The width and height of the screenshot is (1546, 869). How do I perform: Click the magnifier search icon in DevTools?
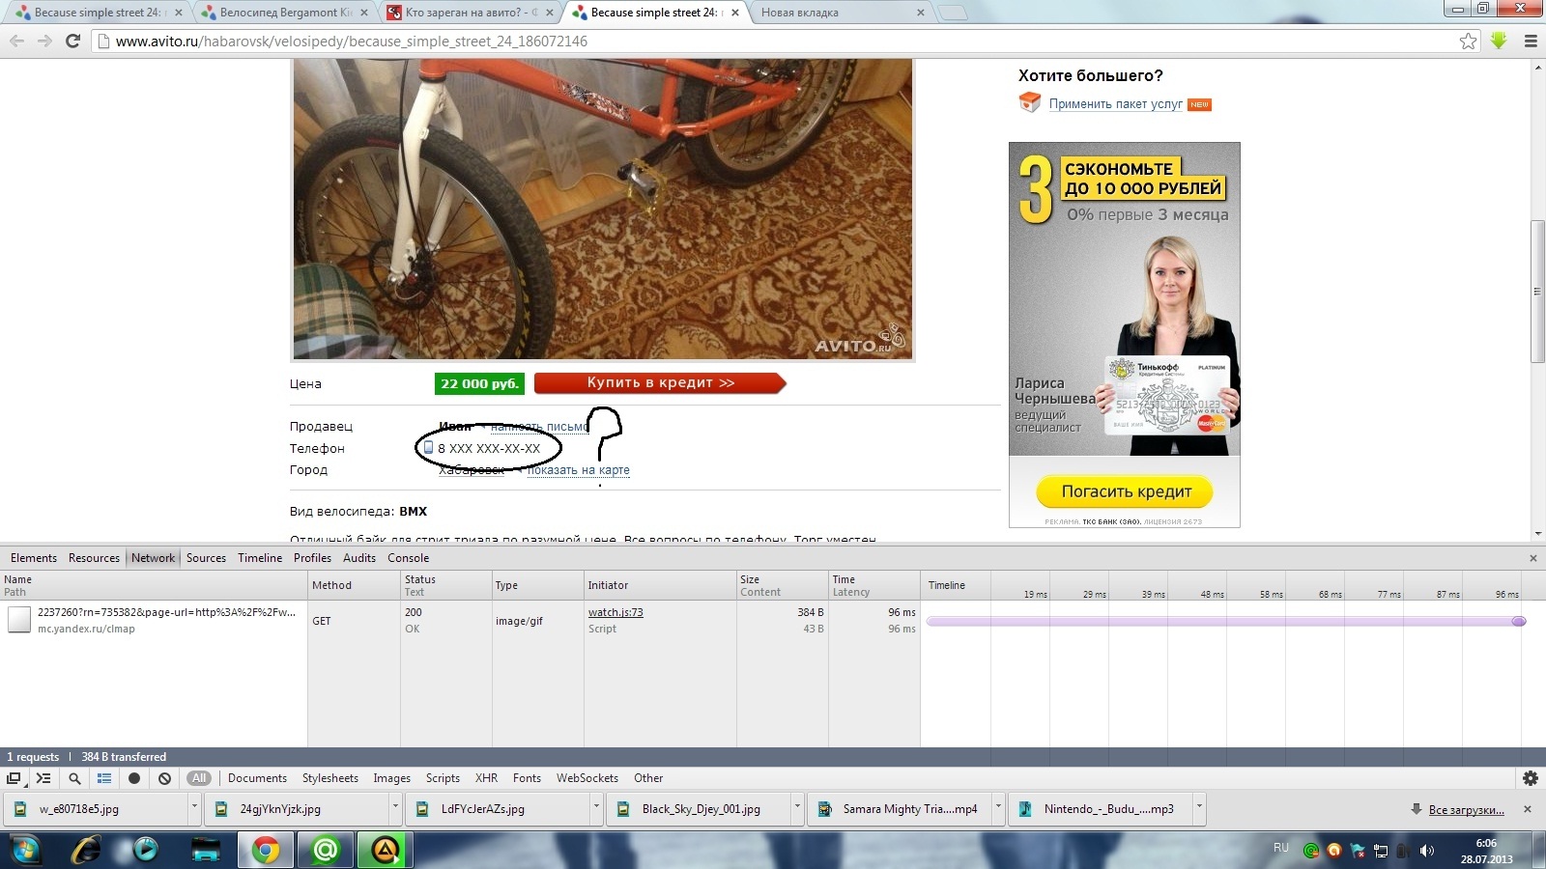click(74, 778)
